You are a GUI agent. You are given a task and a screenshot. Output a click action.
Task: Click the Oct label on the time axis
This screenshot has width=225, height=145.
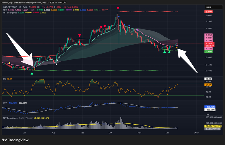pos(110,132)
